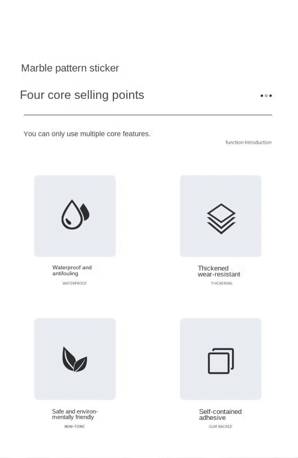Click the leaf non-toxic icon

(x=74, y=359)
